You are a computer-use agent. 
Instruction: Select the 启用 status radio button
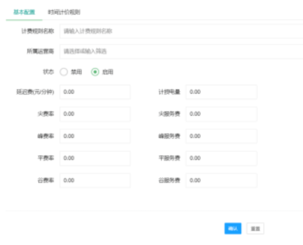click(x=95, y=72)
